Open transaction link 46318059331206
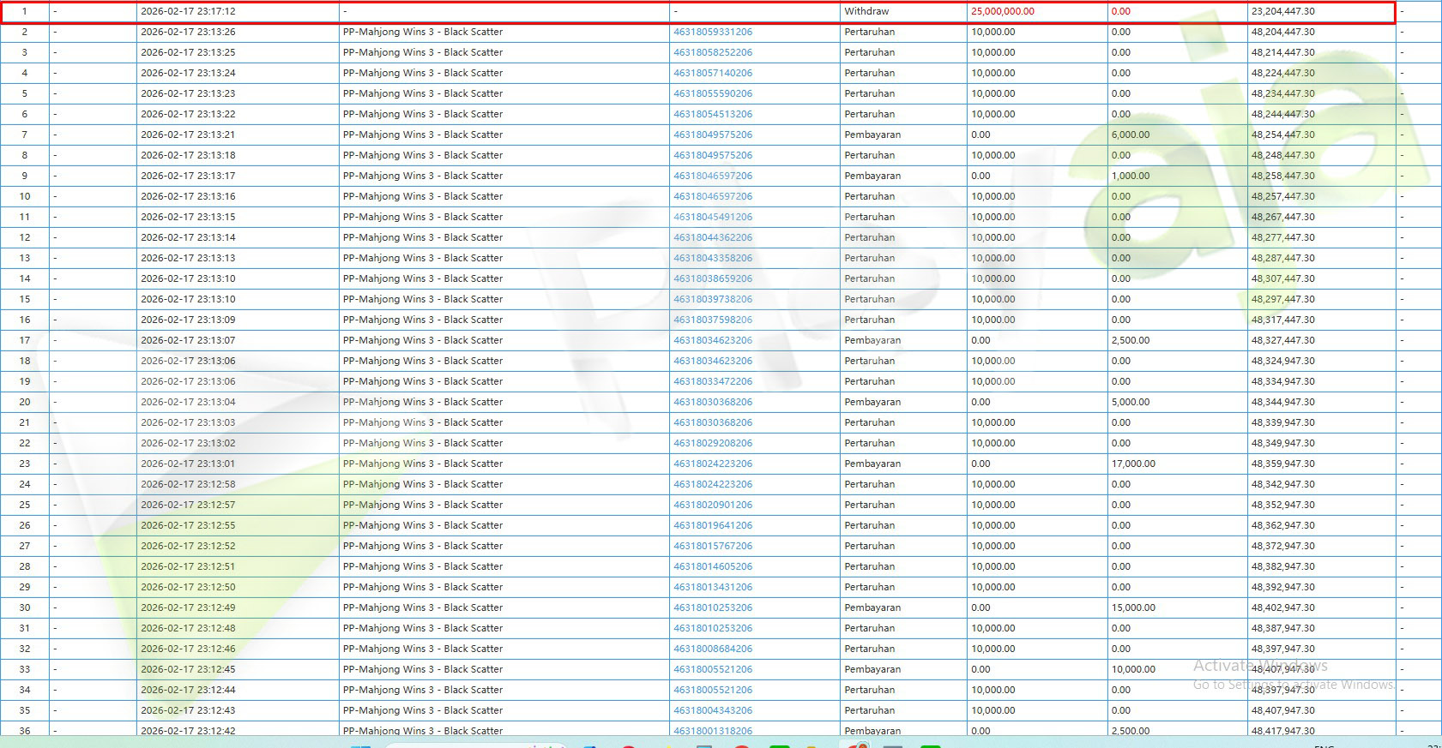The height and width of the screenshot is (748, 1442). click(x=712, y=32)
